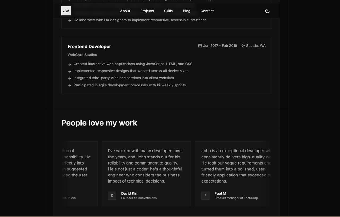Screen dimensions: 340x217
Task: Select David Kim's testimonial card
Action: (146, 174)
